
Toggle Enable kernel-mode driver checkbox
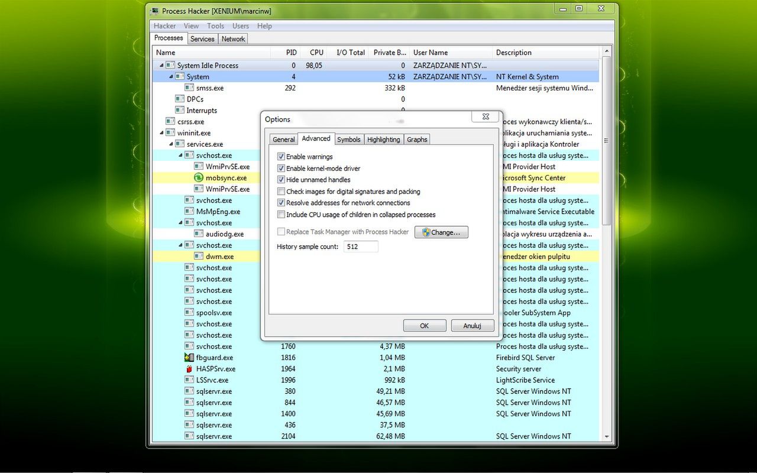click(x=281, y=169)
